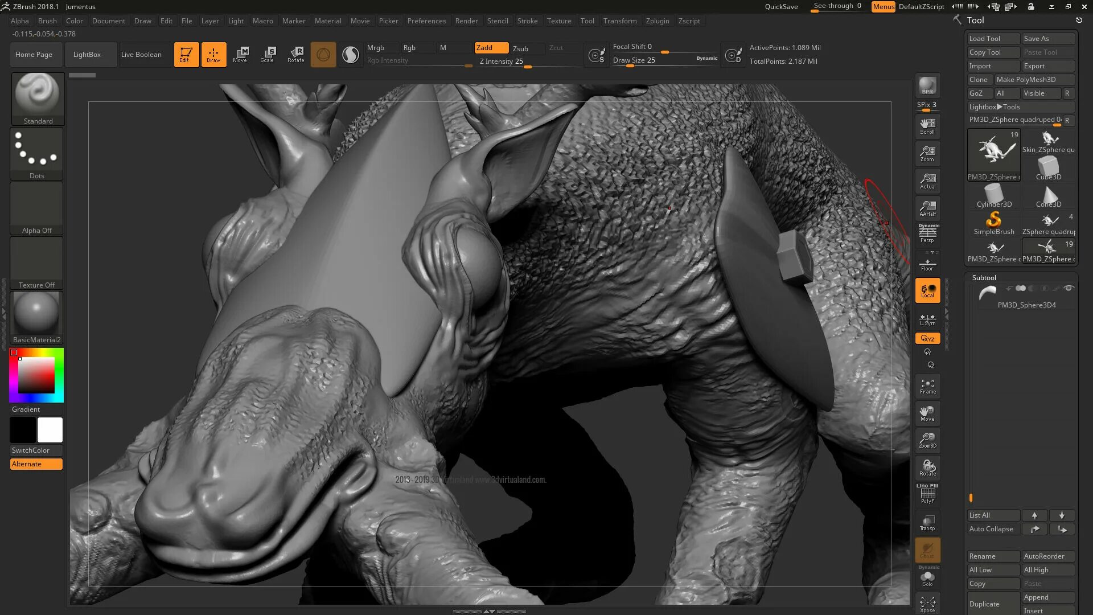Select the Scale tool icon
This screenshot has height=615, width=1093.
(267, 54)
